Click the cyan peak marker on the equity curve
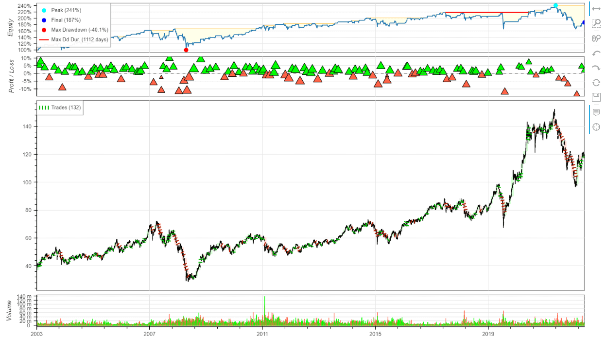This screenshot has width=606, height=338. (x=555, y=6)
